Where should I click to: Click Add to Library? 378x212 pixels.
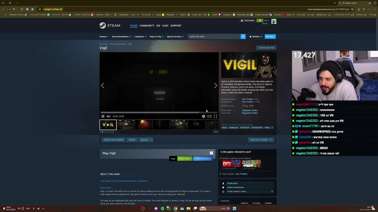203,159
